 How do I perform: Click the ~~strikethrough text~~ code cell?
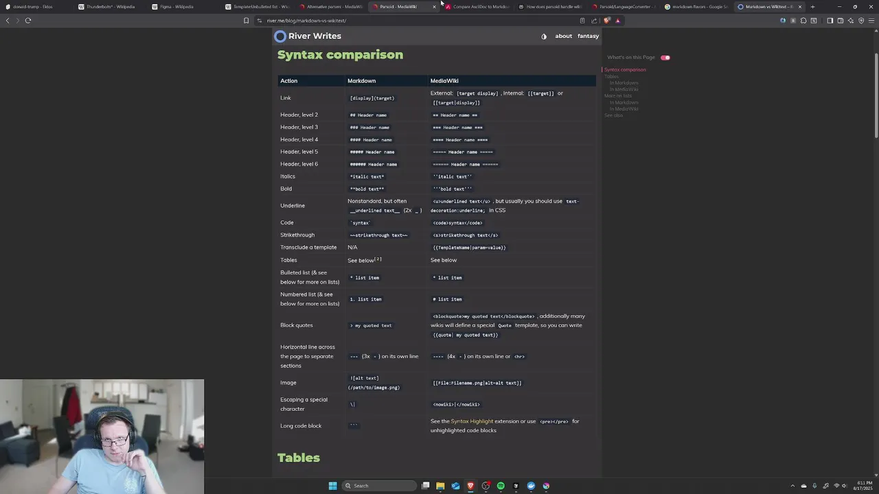[x=378, y=235]
